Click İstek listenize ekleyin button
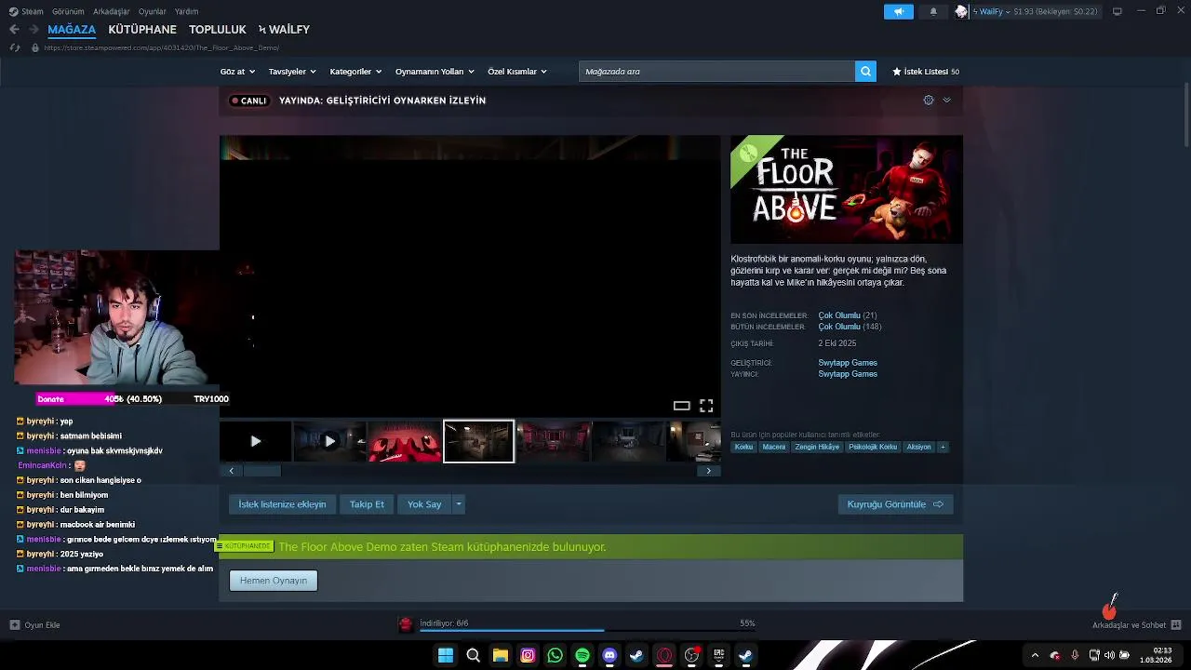This screenshot has width=1191, height=670. 282,504
